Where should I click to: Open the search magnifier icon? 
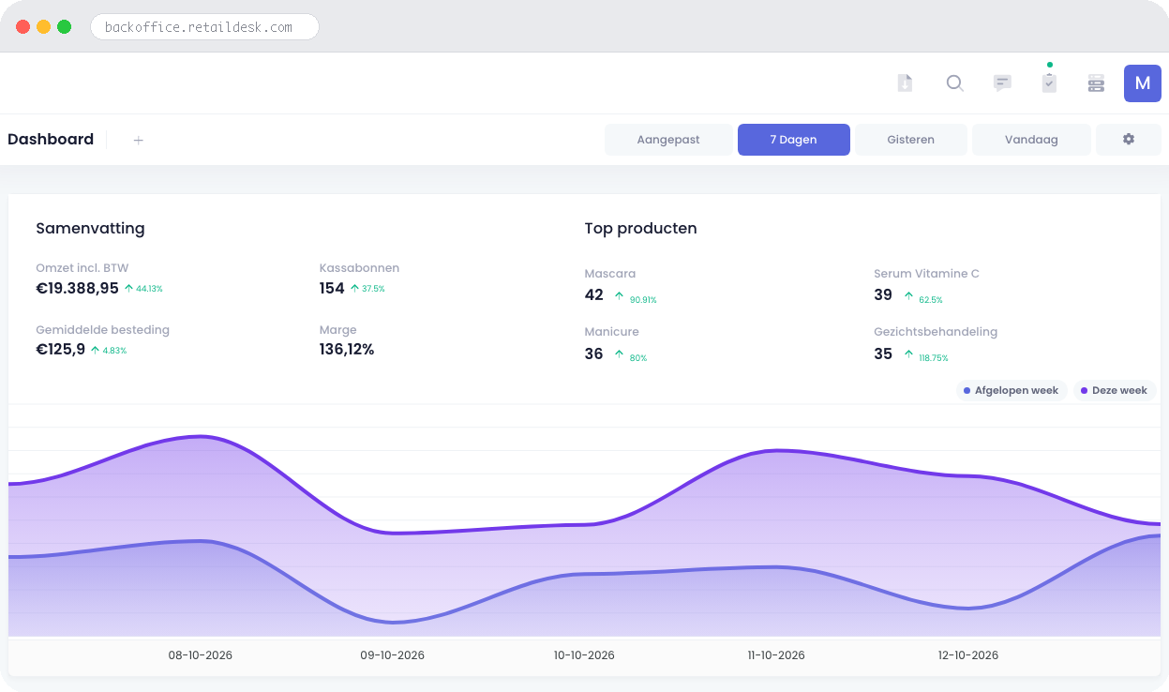coord(954,83)
